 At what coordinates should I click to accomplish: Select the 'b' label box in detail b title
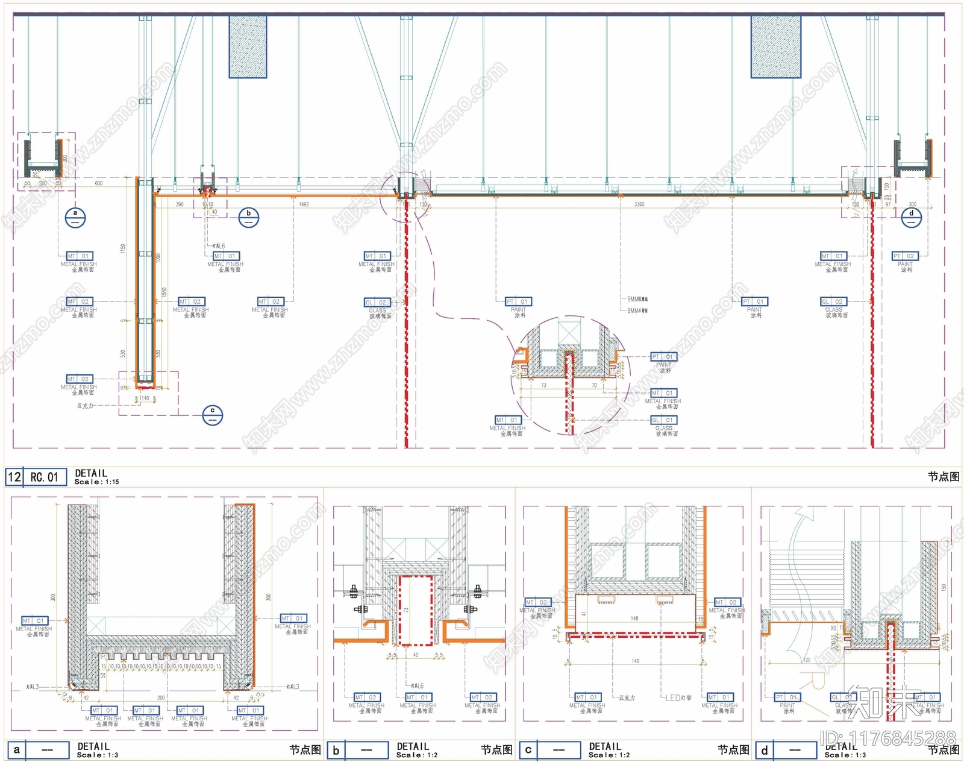(x=336, y=751)
